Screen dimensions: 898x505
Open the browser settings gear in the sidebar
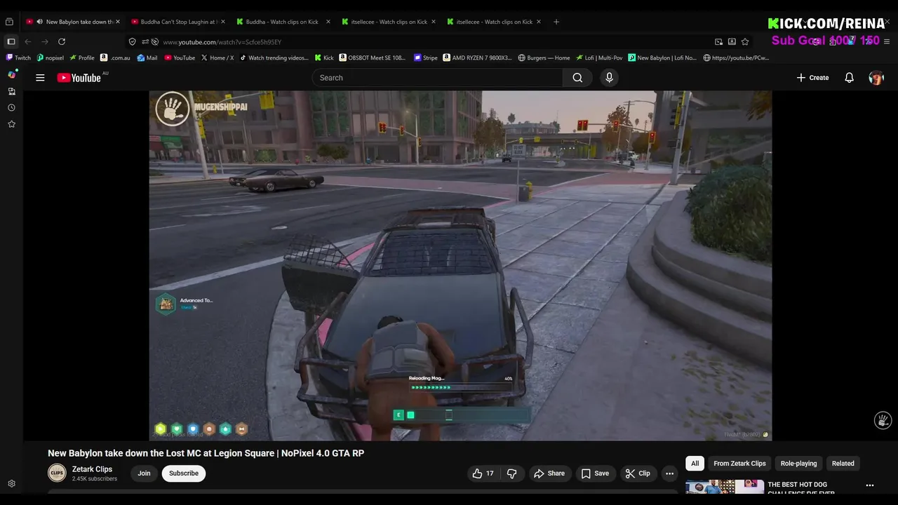[x=11, y=484]
